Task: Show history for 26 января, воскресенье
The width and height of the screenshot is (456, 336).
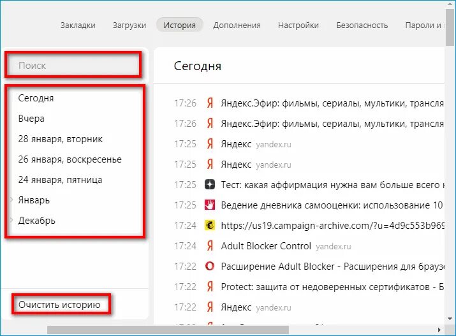Action: 70,159
